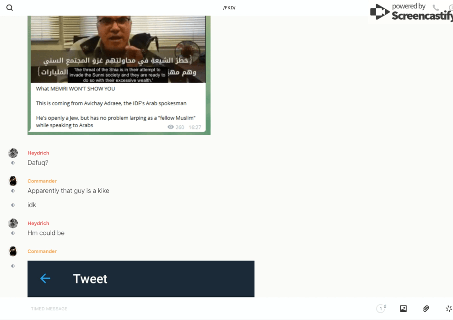Send a ping with the burst icon
Image resolution: width=453 pixels, height=320 pixels.
448,309
